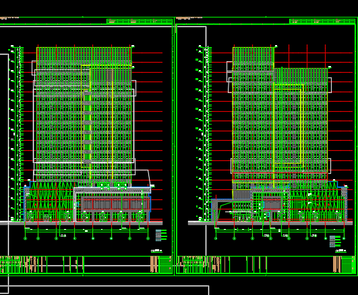Screen dimensions: 358x295
Task: Pick the first grid axis bubble under the left elevation
Action: pyautogui.click(x=26, y=238)
